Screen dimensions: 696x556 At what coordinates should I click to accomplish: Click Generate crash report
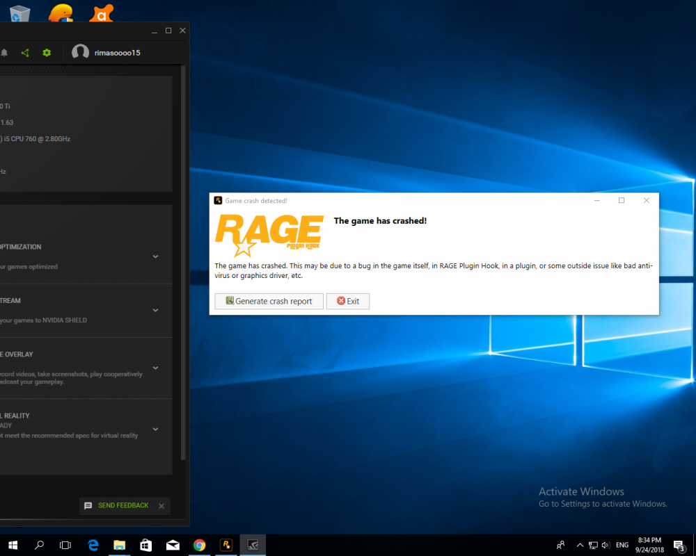[269, 301]
